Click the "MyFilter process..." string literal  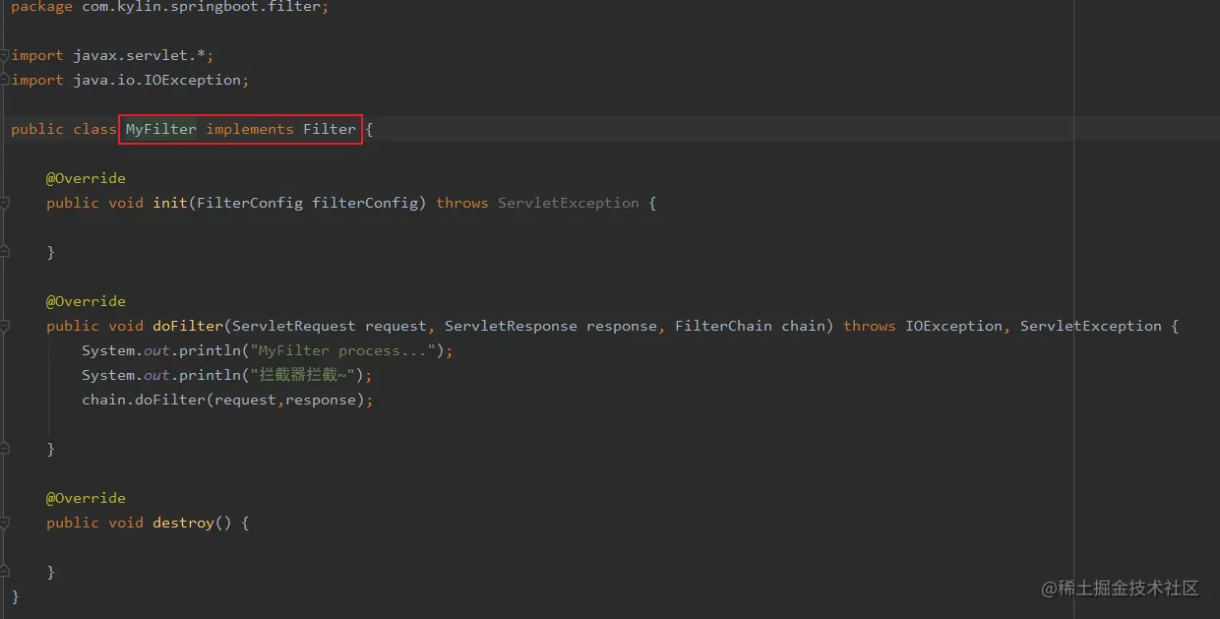click(x=342, y=350)
